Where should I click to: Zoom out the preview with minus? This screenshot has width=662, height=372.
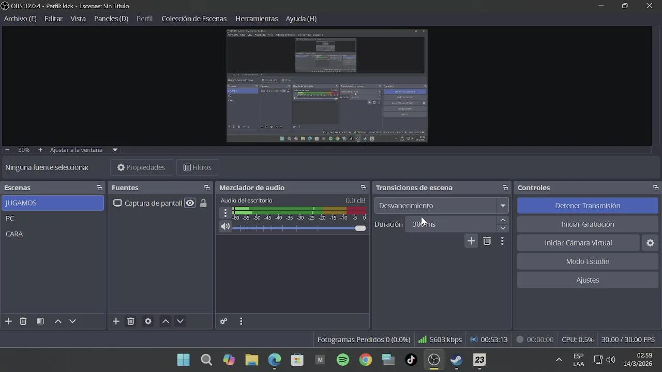[x=7, y=150]
